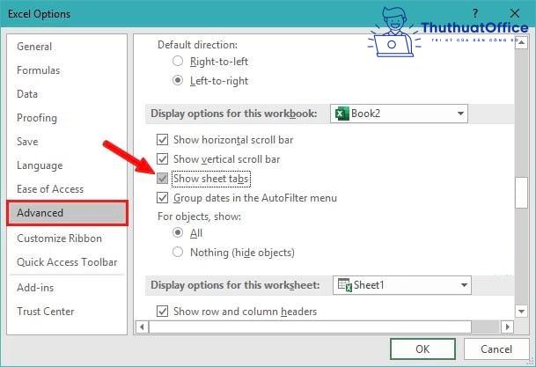
Task: Choose Right-to-left default direction
Action: click(178, 62)
